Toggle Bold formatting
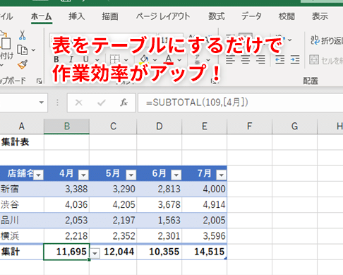Viewport: 343px width, 275px height. click(x=56, y=59)
